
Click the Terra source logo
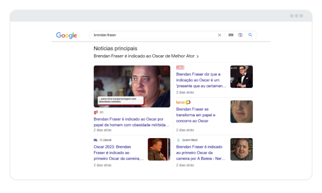183,102
